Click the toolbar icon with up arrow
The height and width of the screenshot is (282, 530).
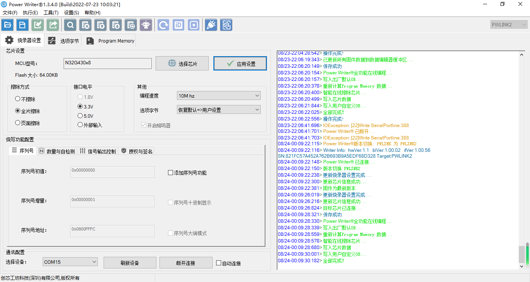tap(100, 25)
